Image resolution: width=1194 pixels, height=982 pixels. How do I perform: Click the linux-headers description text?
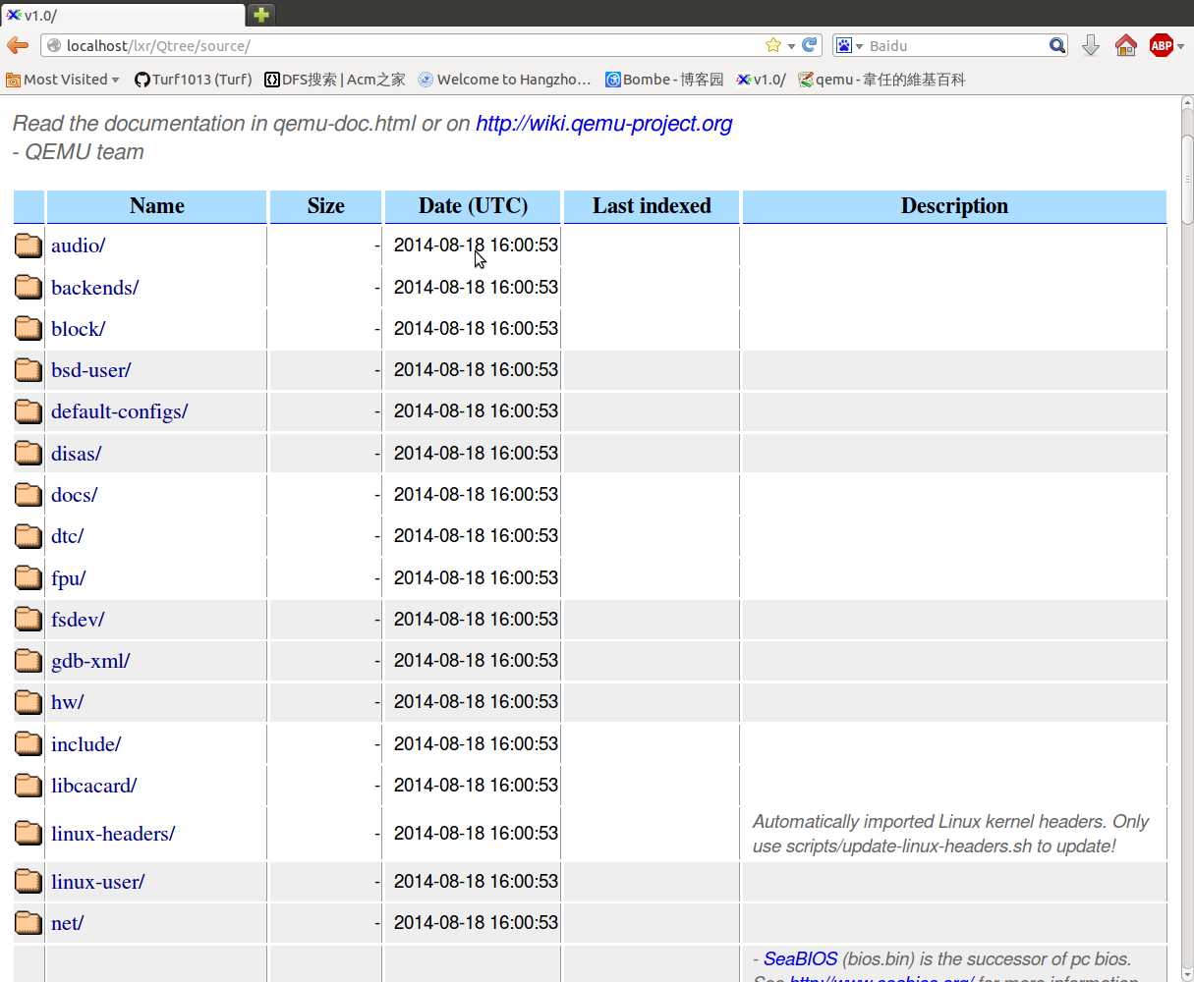(x=951, y=834)
